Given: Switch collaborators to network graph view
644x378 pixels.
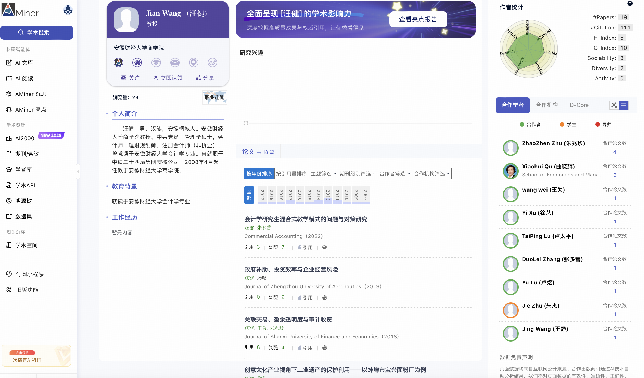Looking at the screenshot, I should point(614,105).
